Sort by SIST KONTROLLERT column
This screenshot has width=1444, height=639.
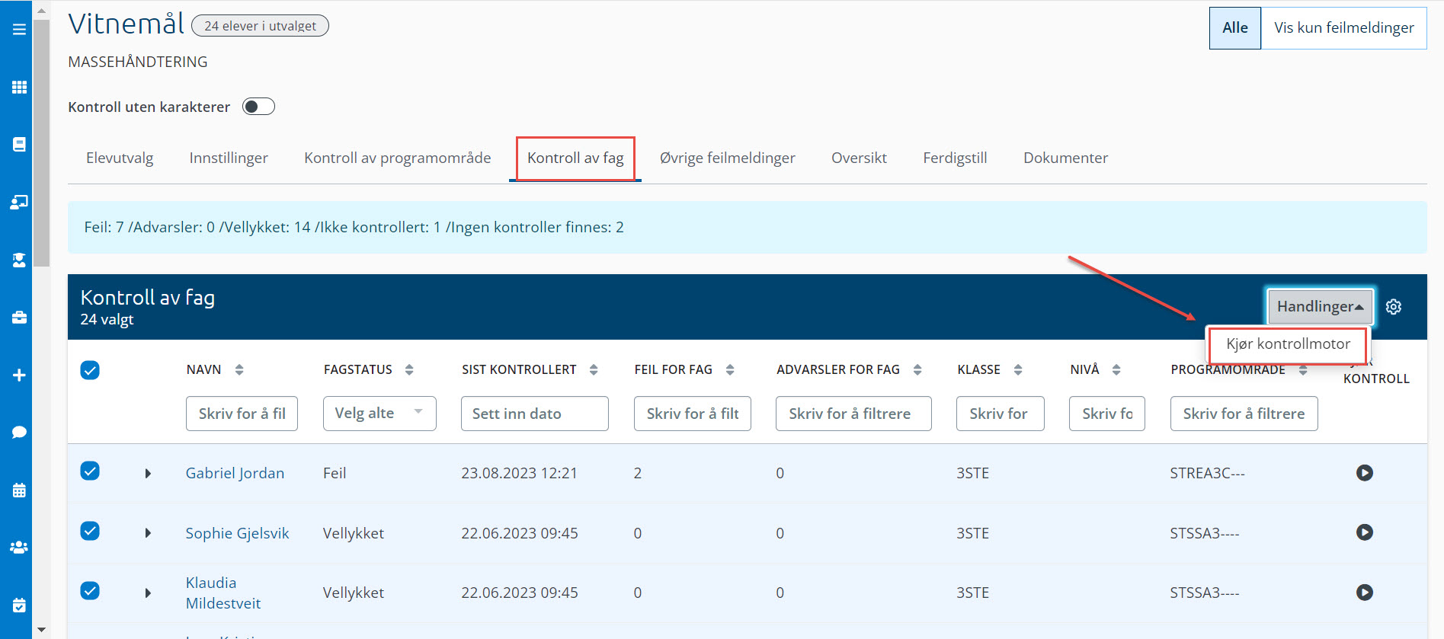point(594,369)
